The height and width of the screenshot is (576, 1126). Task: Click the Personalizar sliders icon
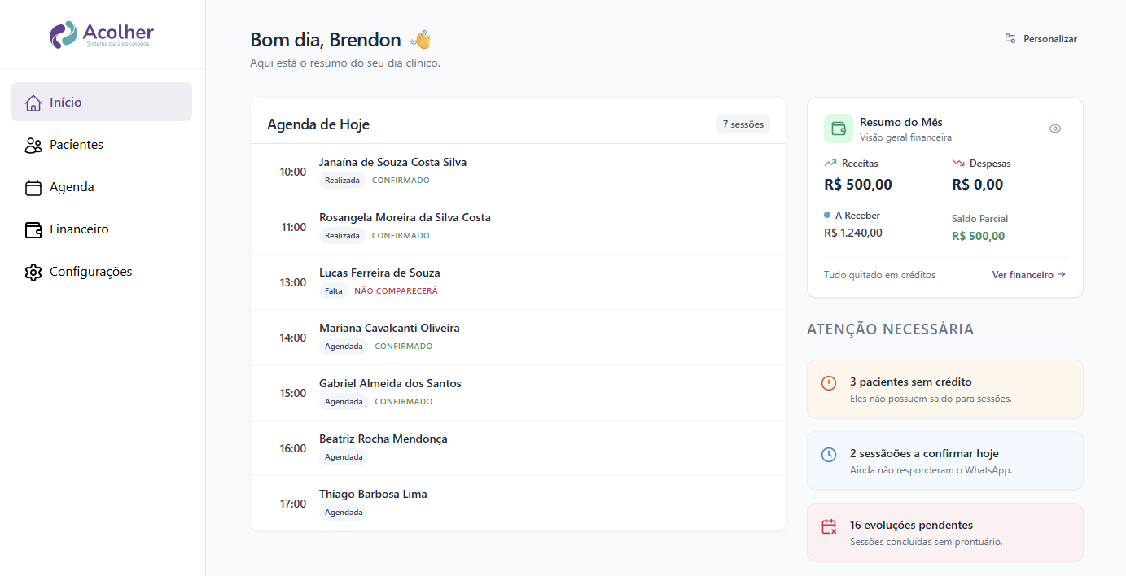(x=1010, y=38)
